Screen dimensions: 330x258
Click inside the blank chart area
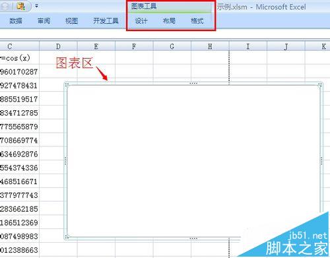pos(193,160)
